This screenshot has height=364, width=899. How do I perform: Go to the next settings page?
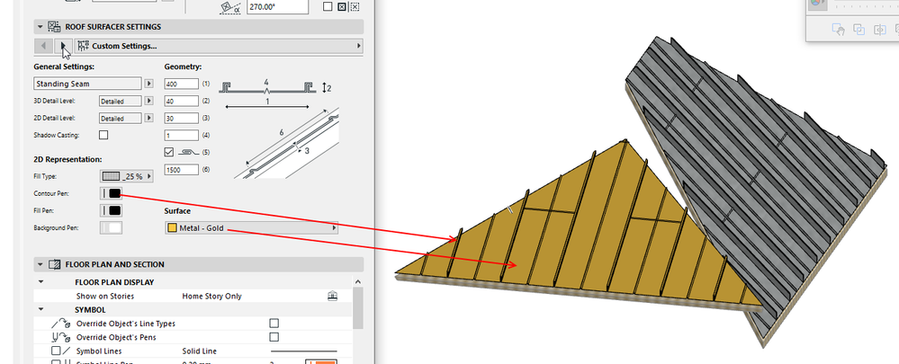click(x=63, y=46)
